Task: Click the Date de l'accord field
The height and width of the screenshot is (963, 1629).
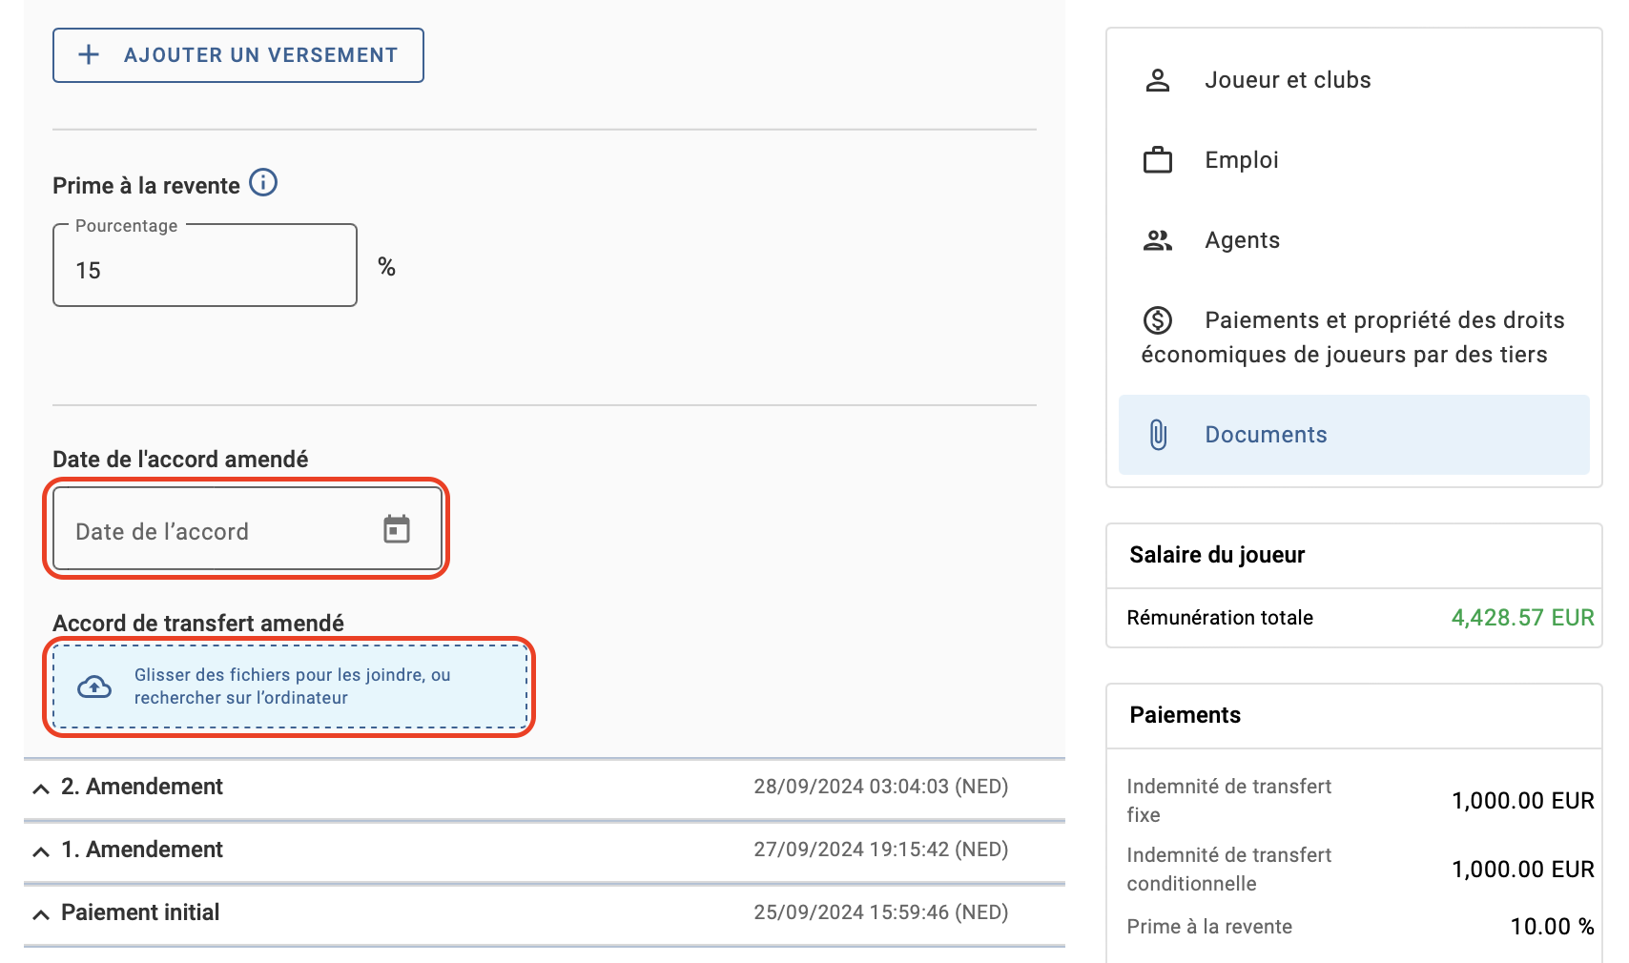Action: 248,529
